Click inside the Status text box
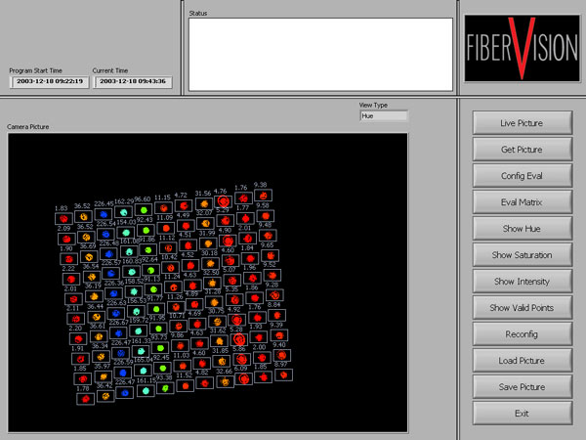The image size is (586, 440). (320, 54)
